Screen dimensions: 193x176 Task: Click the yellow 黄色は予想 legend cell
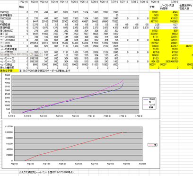tap(9, 71)
